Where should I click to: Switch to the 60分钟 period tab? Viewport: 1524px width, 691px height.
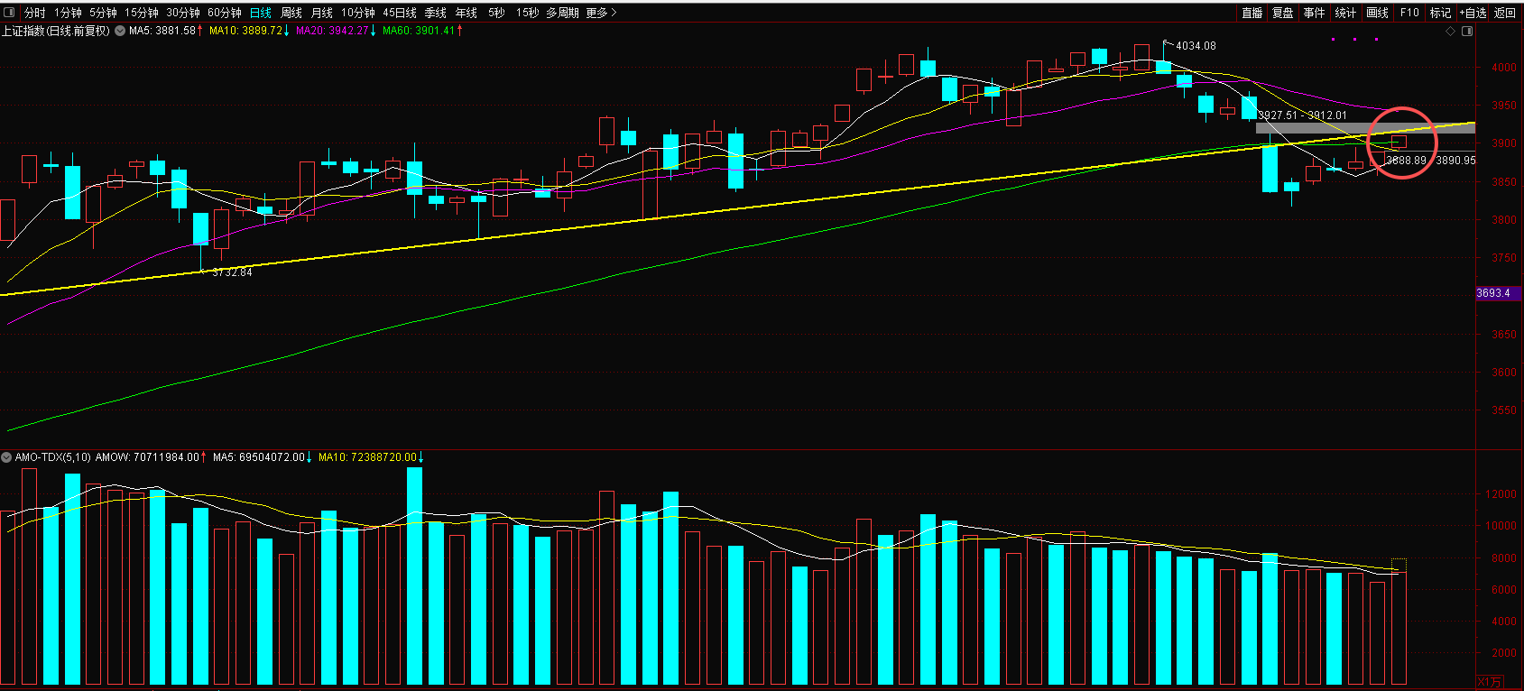[x=225, y=13]
